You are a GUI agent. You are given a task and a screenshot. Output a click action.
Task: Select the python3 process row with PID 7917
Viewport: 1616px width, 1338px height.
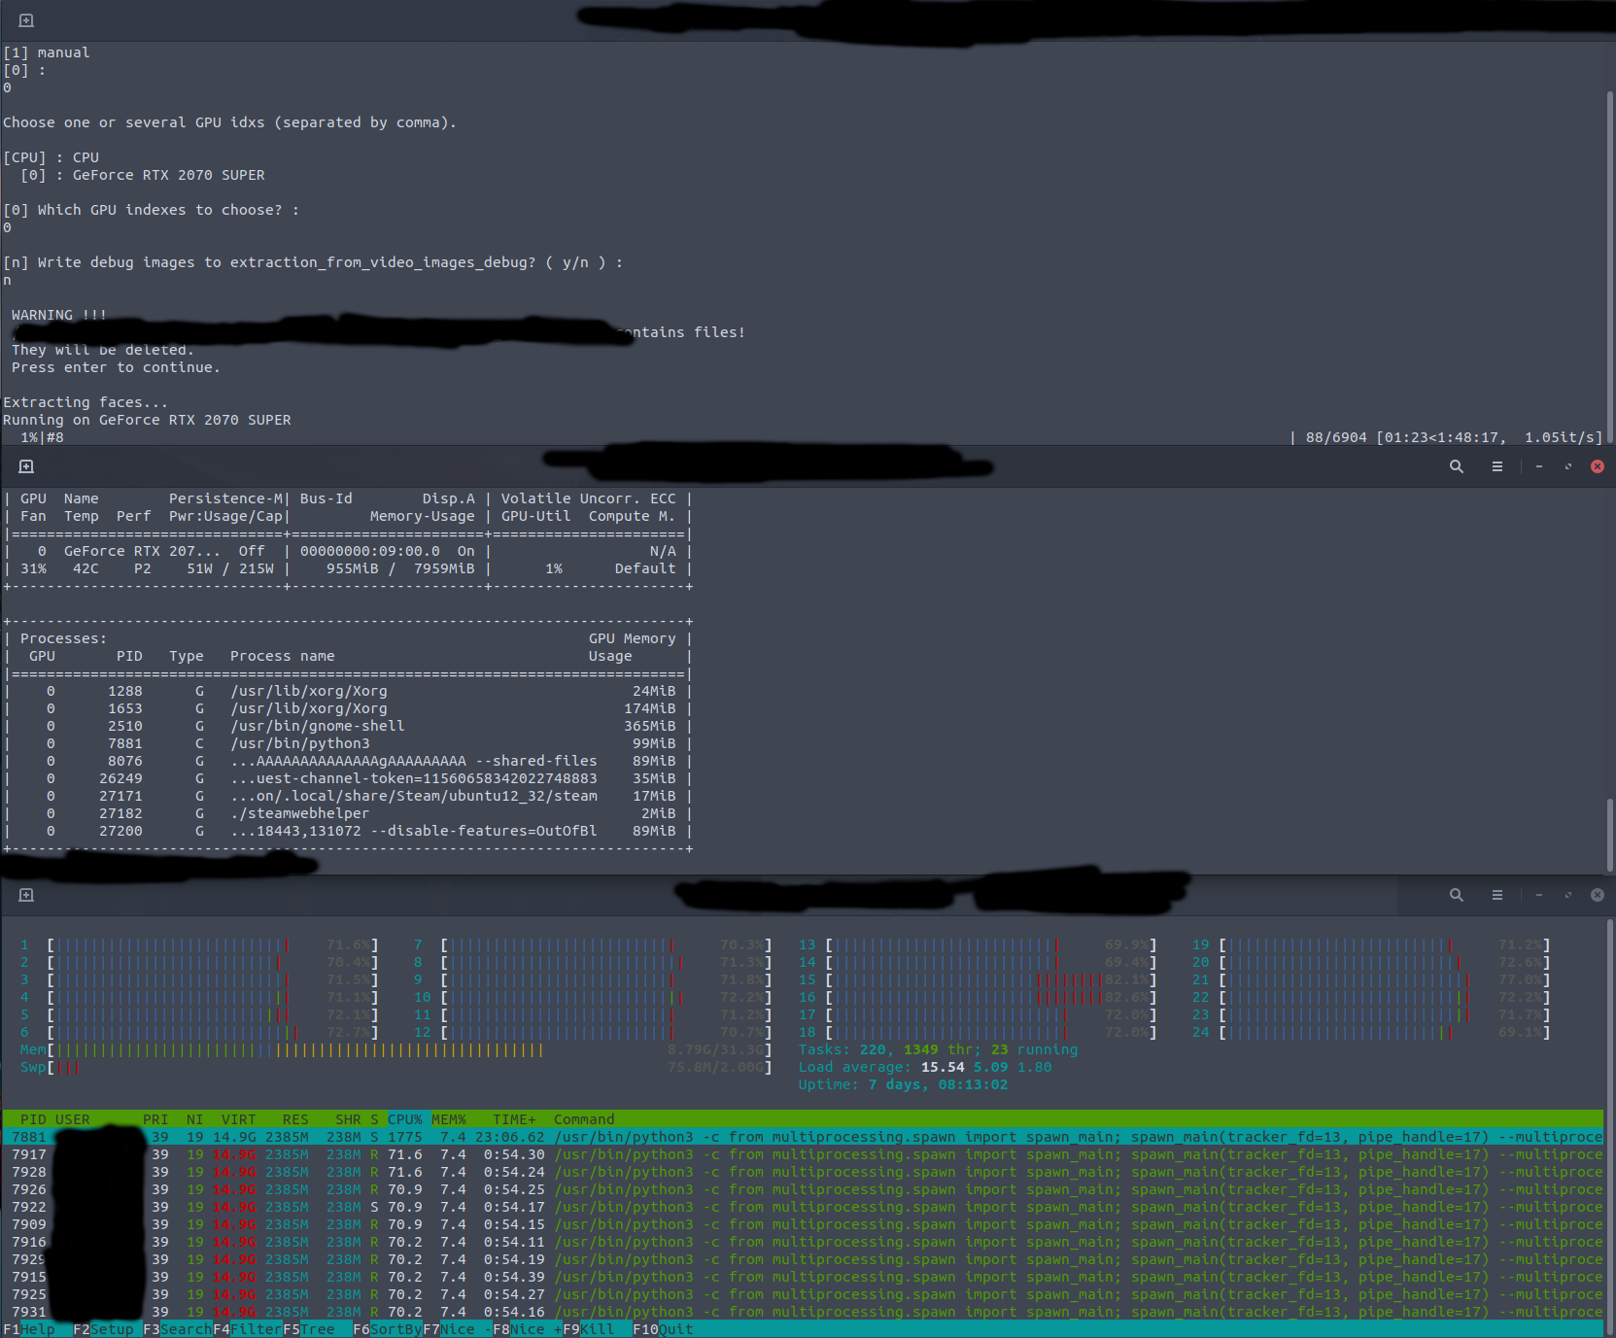pyautogui.click(x=389, y=1153)
